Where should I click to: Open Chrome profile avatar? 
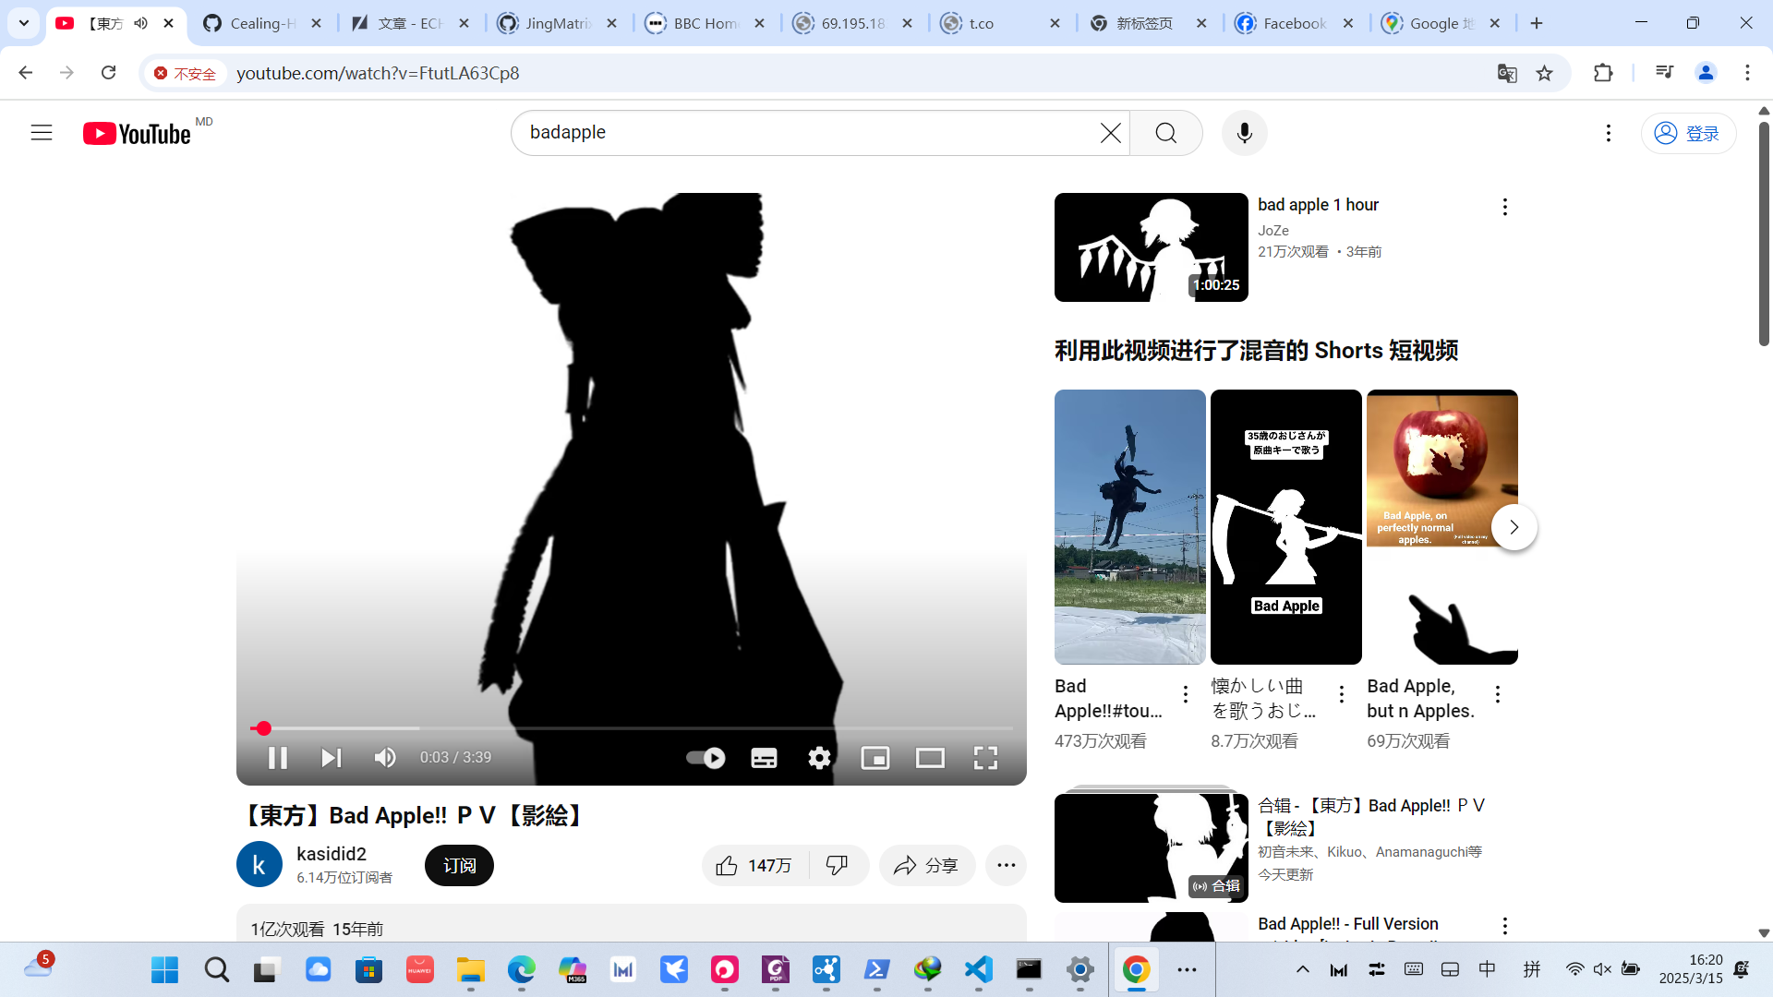(x=1706, y=73)
